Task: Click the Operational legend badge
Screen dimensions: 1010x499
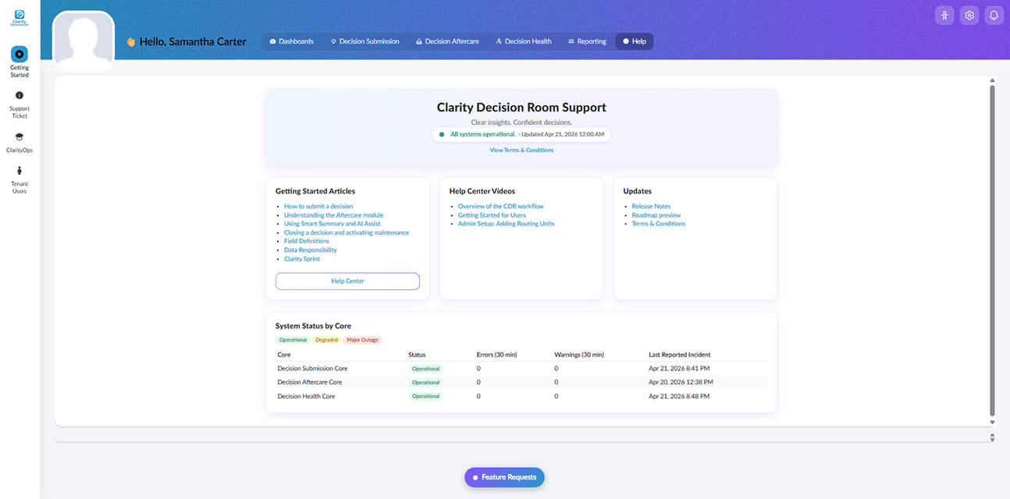Action: (293, 340)
